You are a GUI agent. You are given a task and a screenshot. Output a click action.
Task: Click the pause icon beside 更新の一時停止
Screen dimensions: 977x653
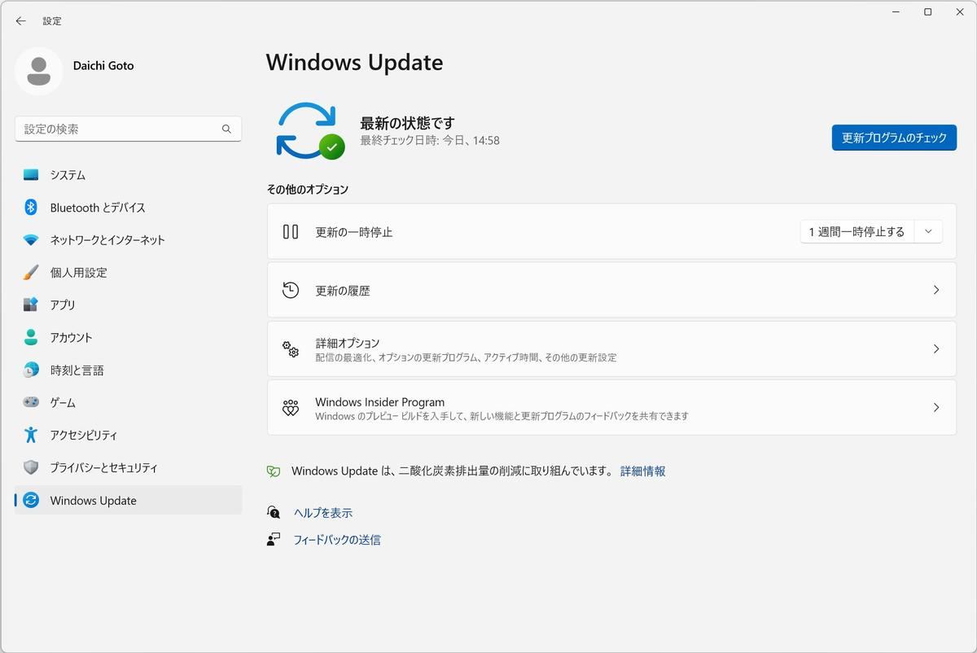(x=291, y=231)
